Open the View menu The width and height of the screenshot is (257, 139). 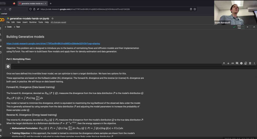[x=19, y=22]
